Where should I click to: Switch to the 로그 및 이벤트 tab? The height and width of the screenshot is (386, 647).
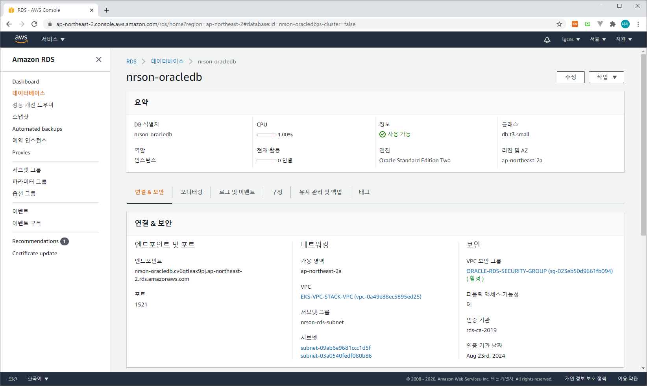(x=237, y=192)
